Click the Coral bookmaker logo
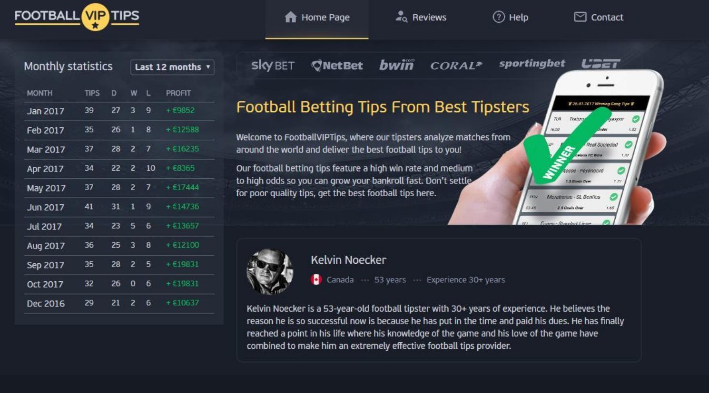The width and height of the screenshot is (709, 393). 456,66
